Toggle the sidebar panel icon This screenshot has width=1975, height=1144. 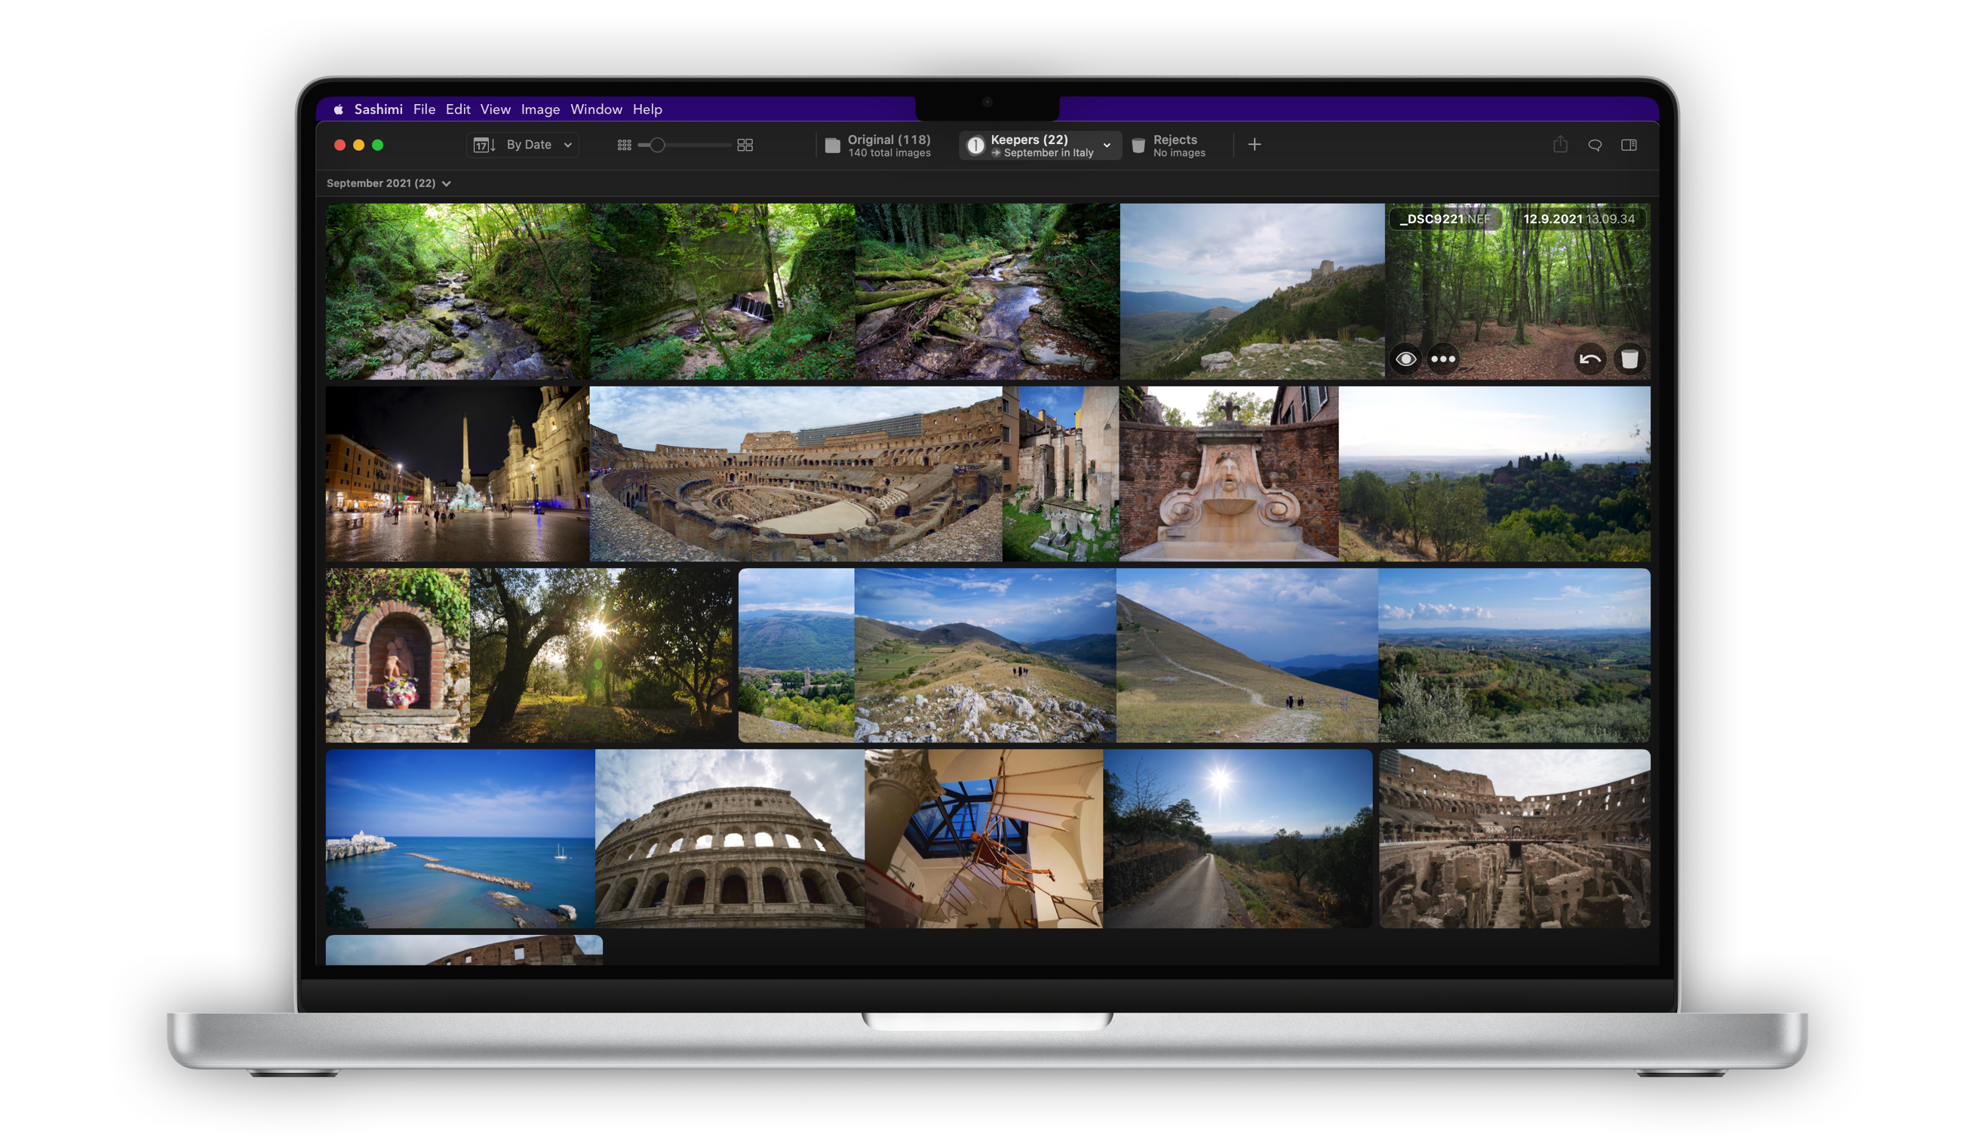coord(1629,145)
